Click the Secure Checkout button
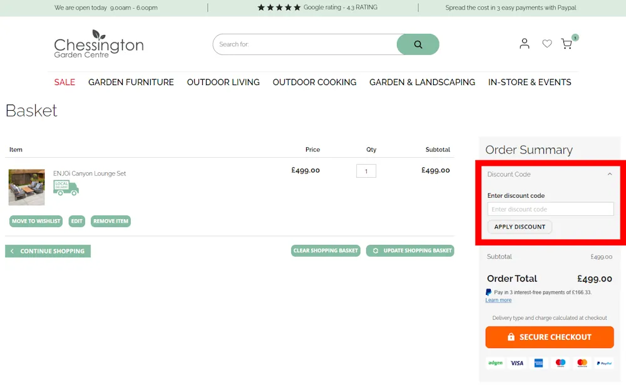Screen dimensions: 626x385 pyautogui.click(x=550, y=337)
